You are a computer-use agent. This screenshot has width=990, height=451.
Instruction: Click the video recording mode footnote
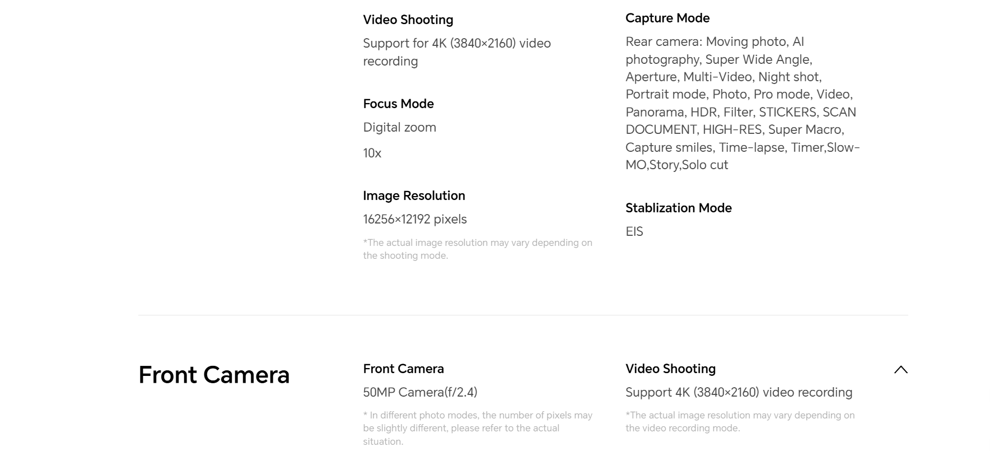pyautogui.click(x=740, y=421)
